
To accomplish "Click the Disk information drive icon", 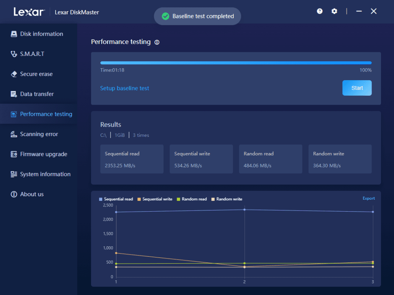I will tap(14, 34).
